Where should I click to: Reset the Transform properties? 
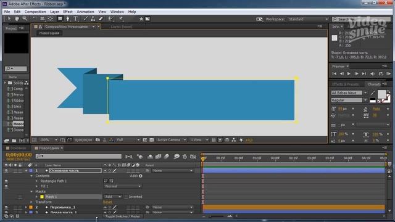[x=107, y=202]
